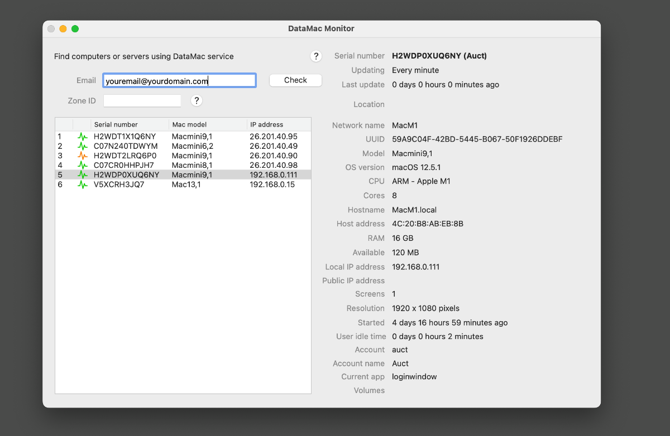The width and height of the screenshot is (670, 436).
Task: Click the Last update value
Action: [x=446, y=85]
